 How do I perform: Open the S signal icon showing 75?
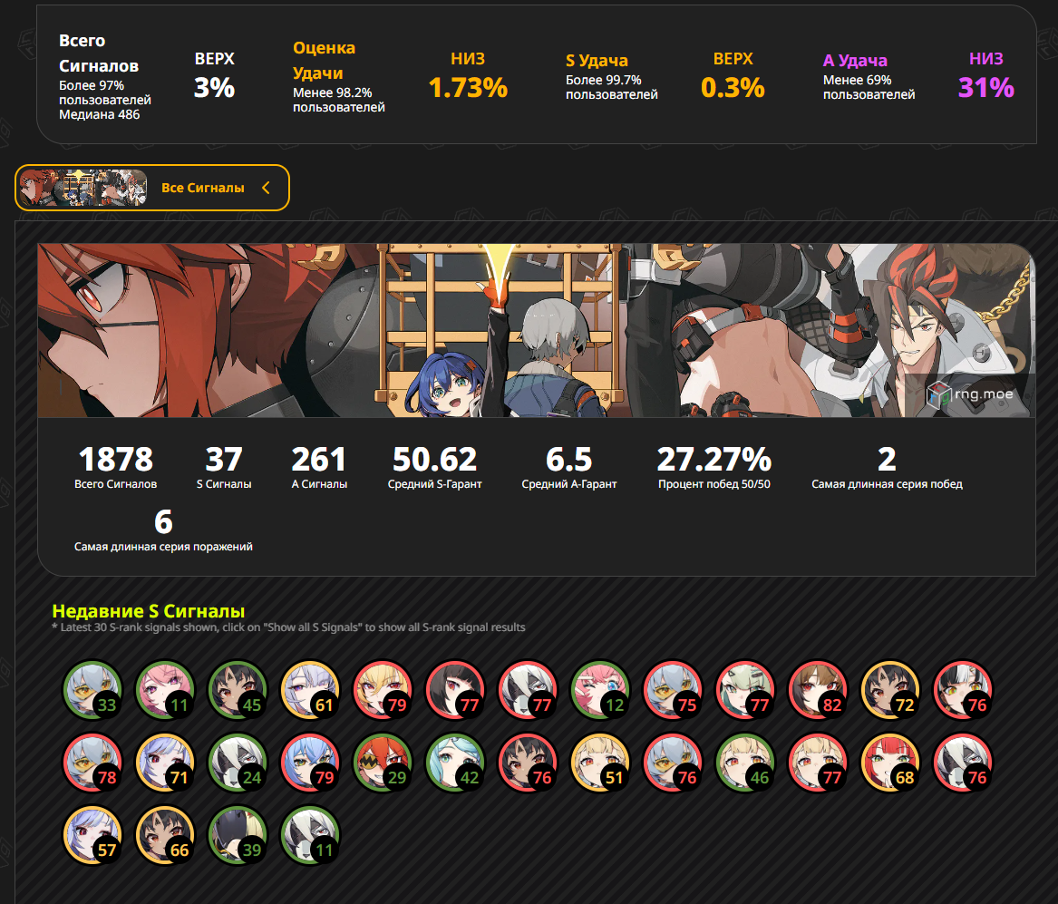tap(673, 689)
